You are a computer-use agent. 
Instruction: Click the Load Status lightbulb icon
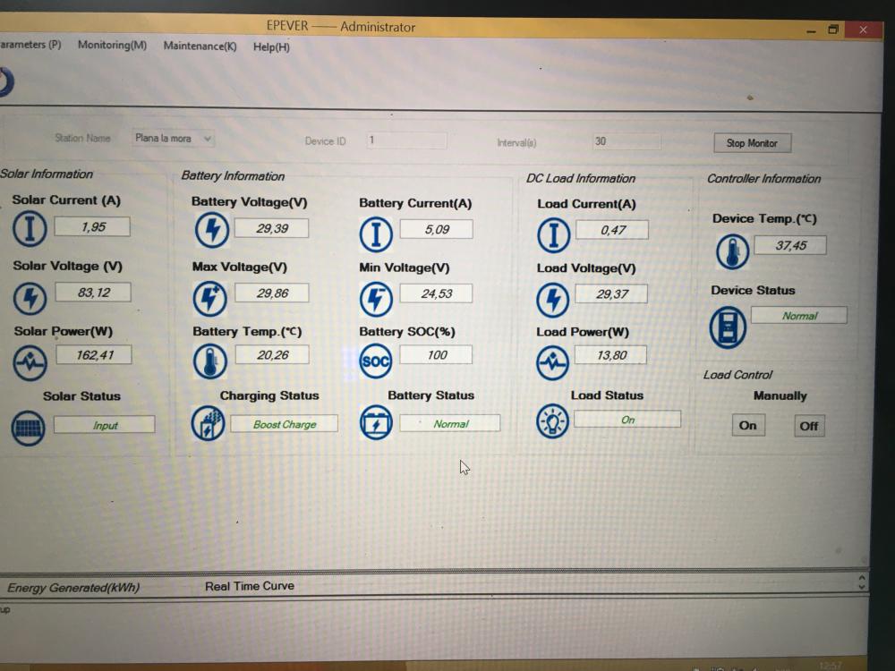552,421
